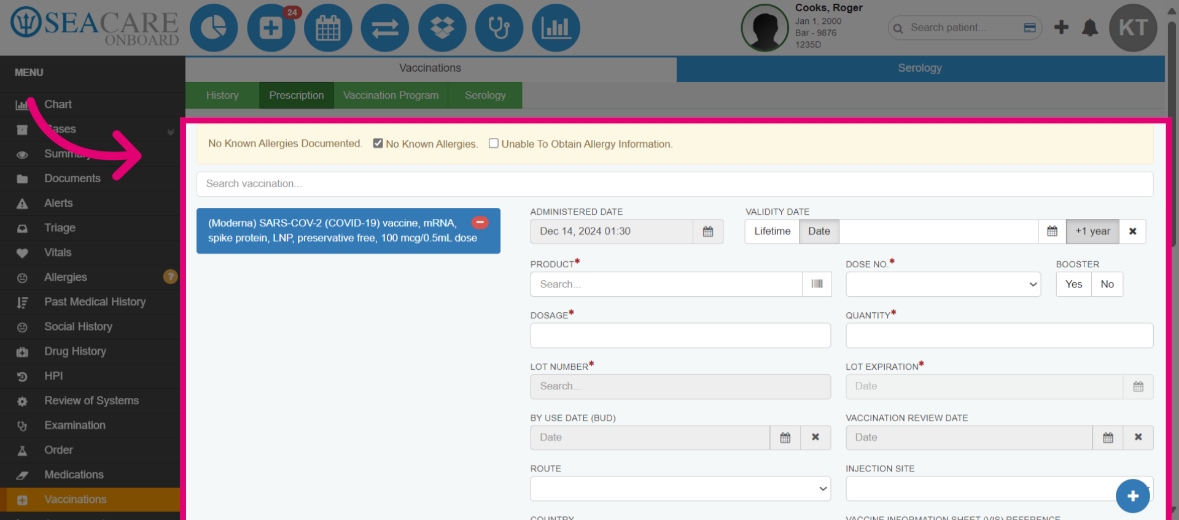The image size is (1179, 520).
Task: Open validity date calendar picker
Action: [1052, 231]
